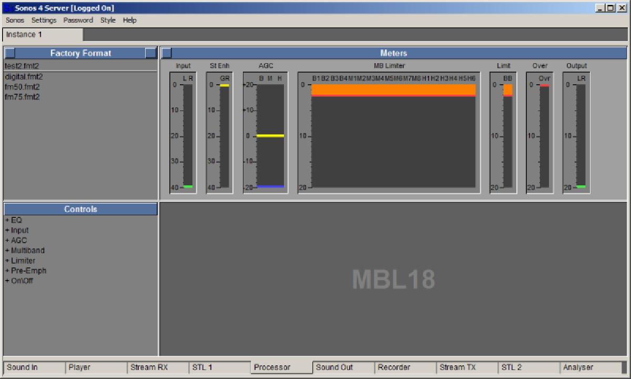The height and width of the screenshot is (379, 631).
Task: Expand the Limiter controls group
Action: tap(7, 261)
